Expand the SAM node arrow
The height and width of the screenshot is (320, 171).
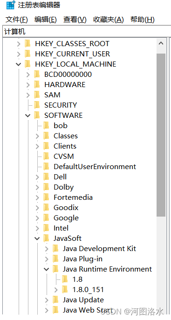(x=28, y=95)
